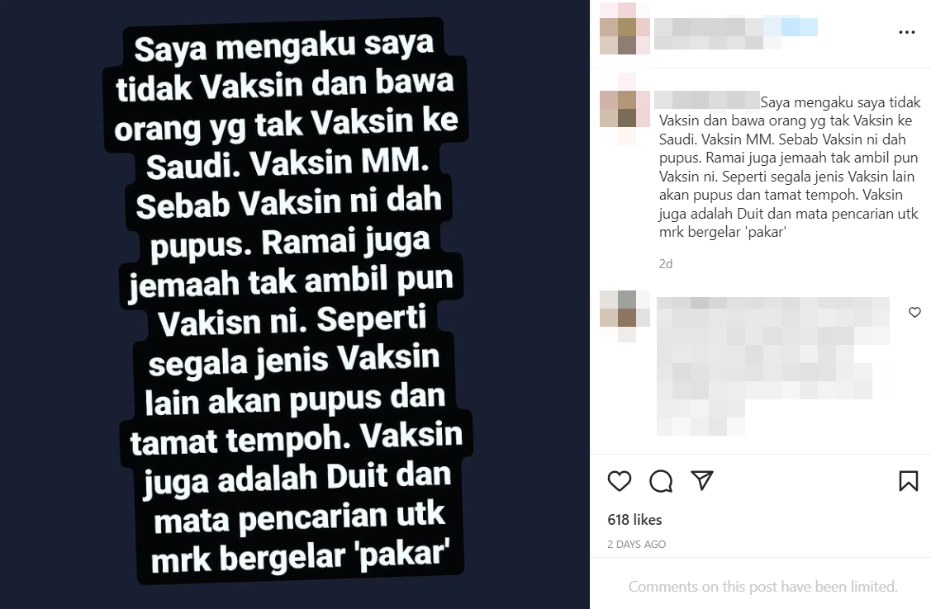Click the 2d caption timestamp

(666, 264)
